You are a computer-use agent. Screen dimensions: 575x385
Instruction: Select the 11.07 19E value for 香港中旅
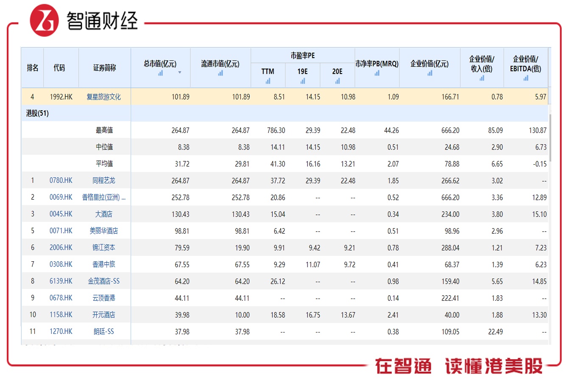pos(313,265)
